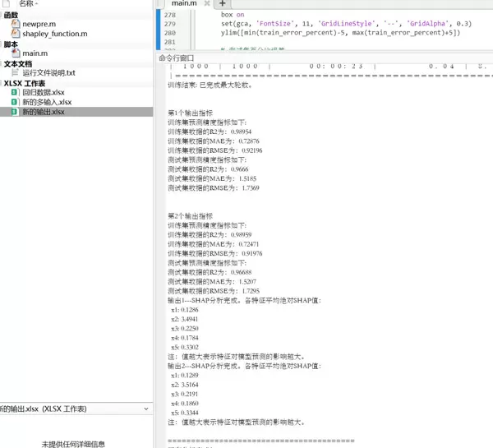Open the newpre.m function file
Image resolution: width=493 pixels, height=448 pixels.
[x=39, y=25]
